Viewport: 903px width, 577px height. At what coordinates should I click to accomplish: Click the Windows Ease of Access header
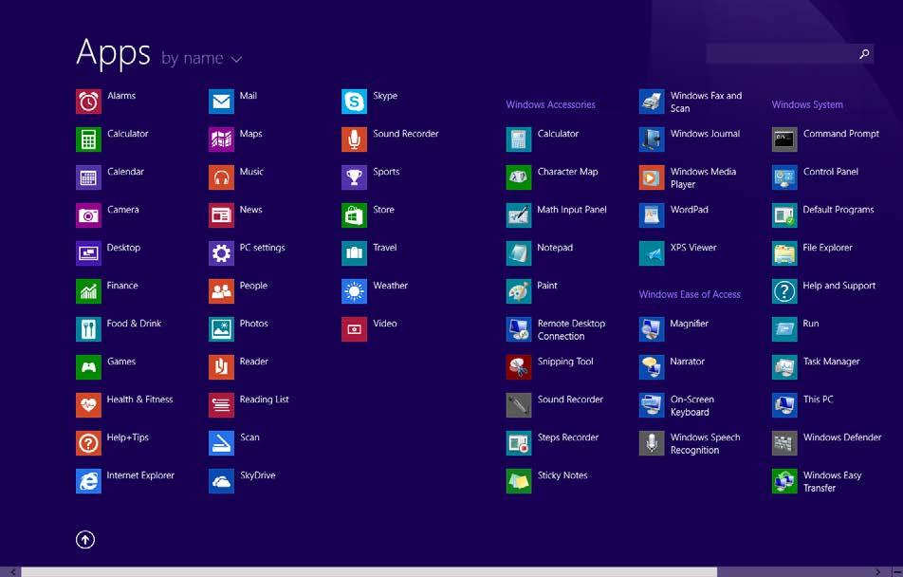(x=690, y=294)
